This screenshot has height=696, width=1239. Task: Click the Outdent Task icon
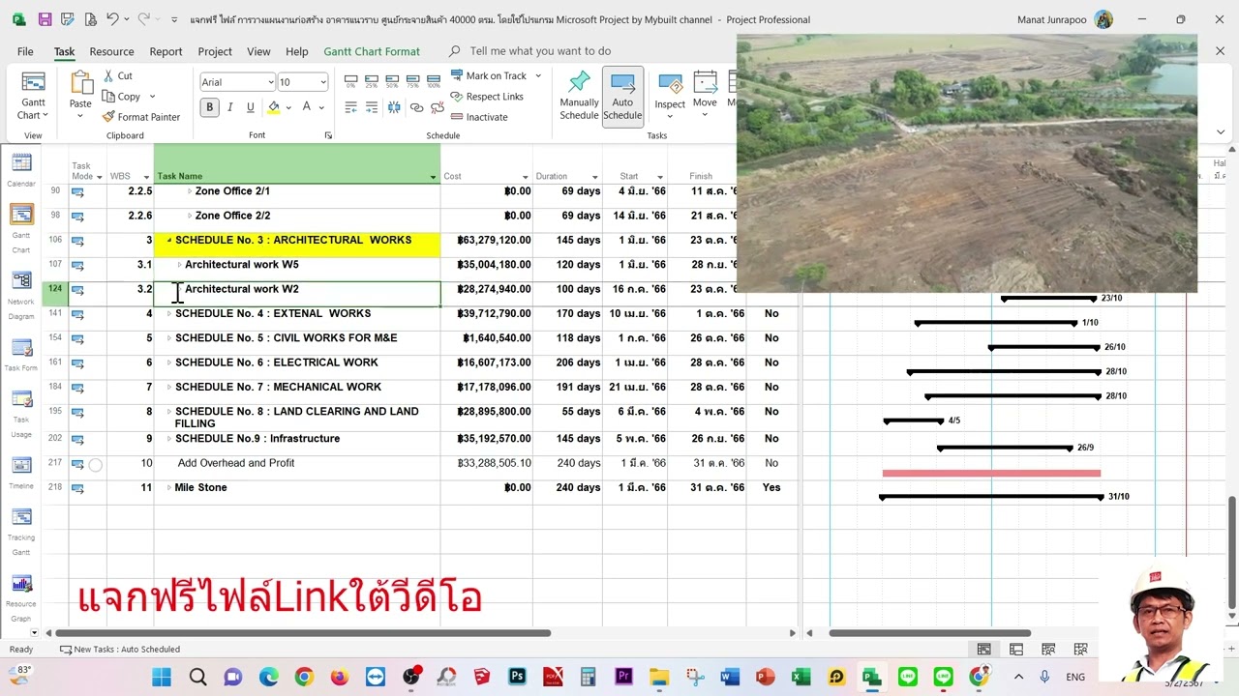[x=350, y=107]
